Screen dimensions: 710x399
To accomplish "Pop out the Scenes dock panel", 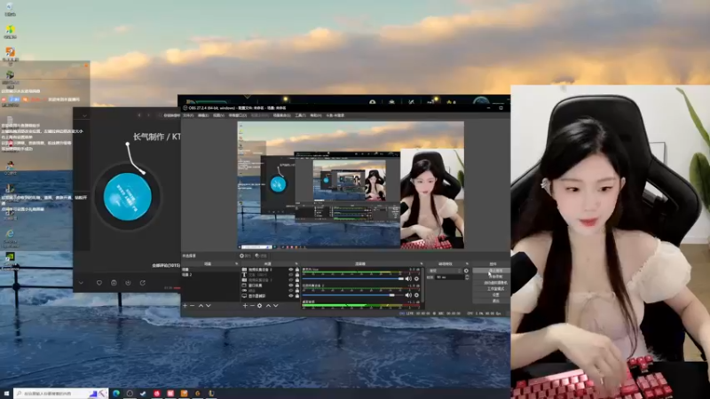I will click(x=236, y=263).
